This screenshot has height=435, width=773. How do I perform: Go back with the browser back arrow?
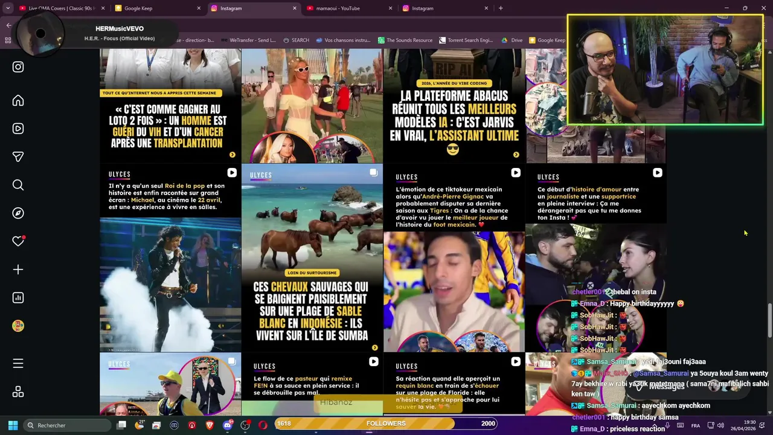8,25
